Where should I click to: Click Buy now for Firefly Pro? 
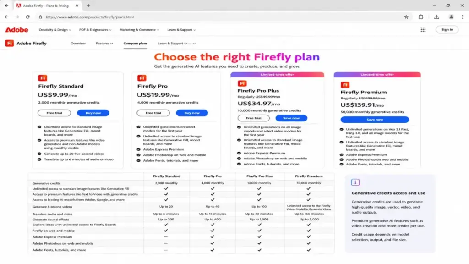pyautogui.click(x=192, y=113)
